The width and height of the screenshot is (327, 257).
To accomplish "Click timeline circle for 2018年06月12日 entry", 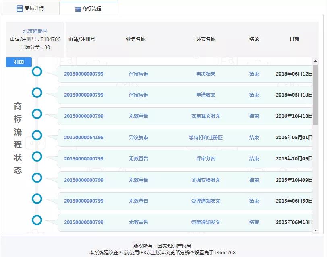I will point(37,72).
